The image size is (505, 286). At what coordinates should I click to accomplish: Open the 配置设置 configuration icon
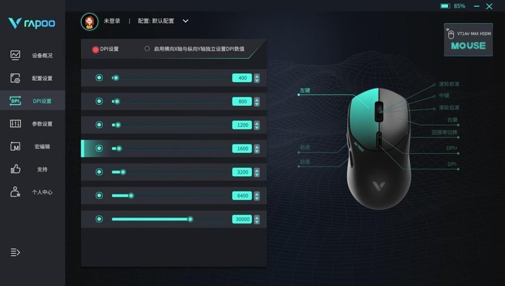15,78
